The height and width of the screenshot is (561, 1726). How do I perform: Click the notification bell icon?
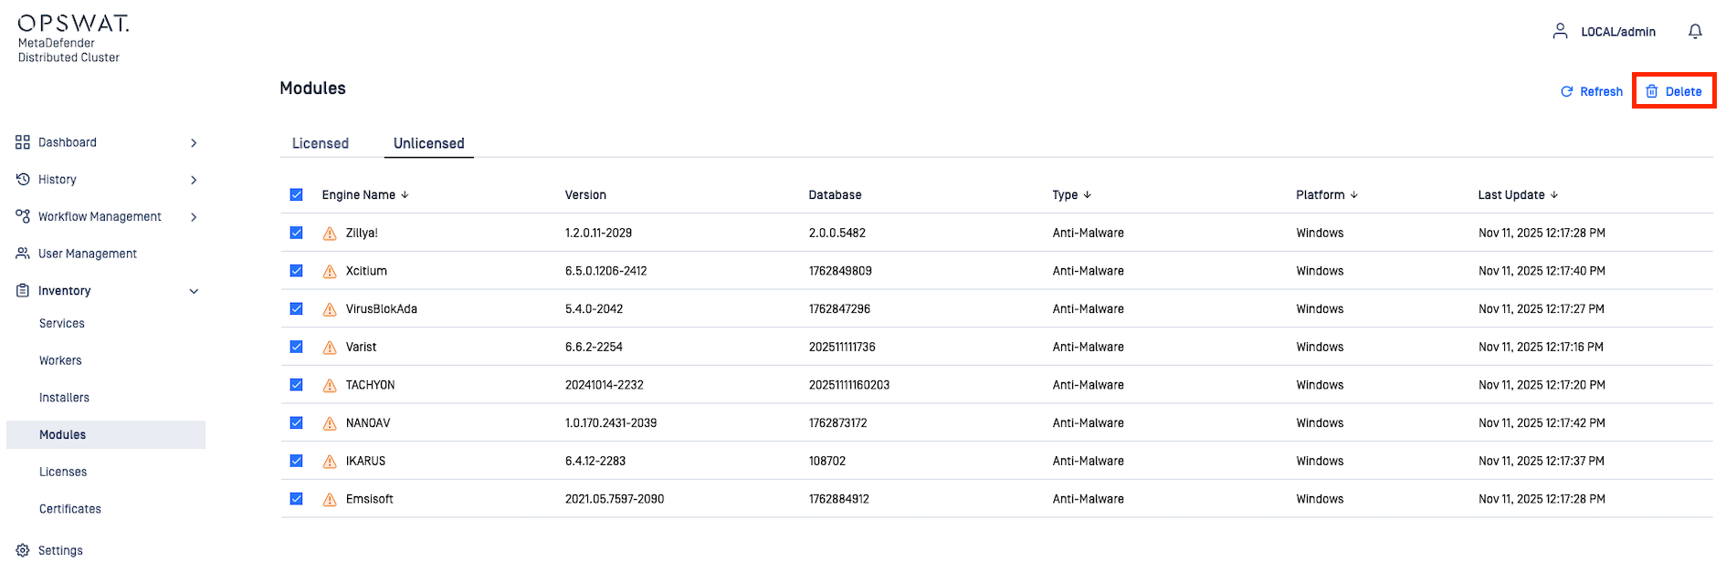click(x=1695, y=32)
